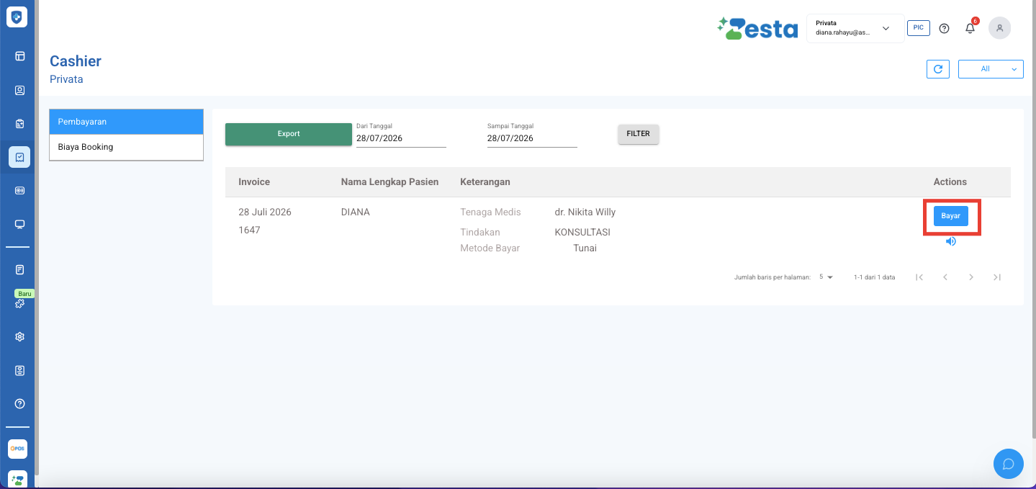Launch the Zesta app shortcut in sidebar
This screenshot has height=489, width=1036.
17,479
